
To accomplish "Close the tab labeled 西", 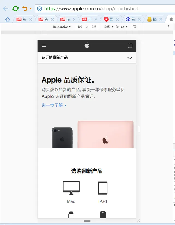I will pos(117,19).
